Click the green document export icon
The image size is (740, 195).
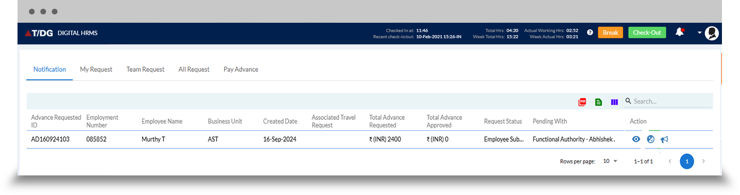coord(598,102)
